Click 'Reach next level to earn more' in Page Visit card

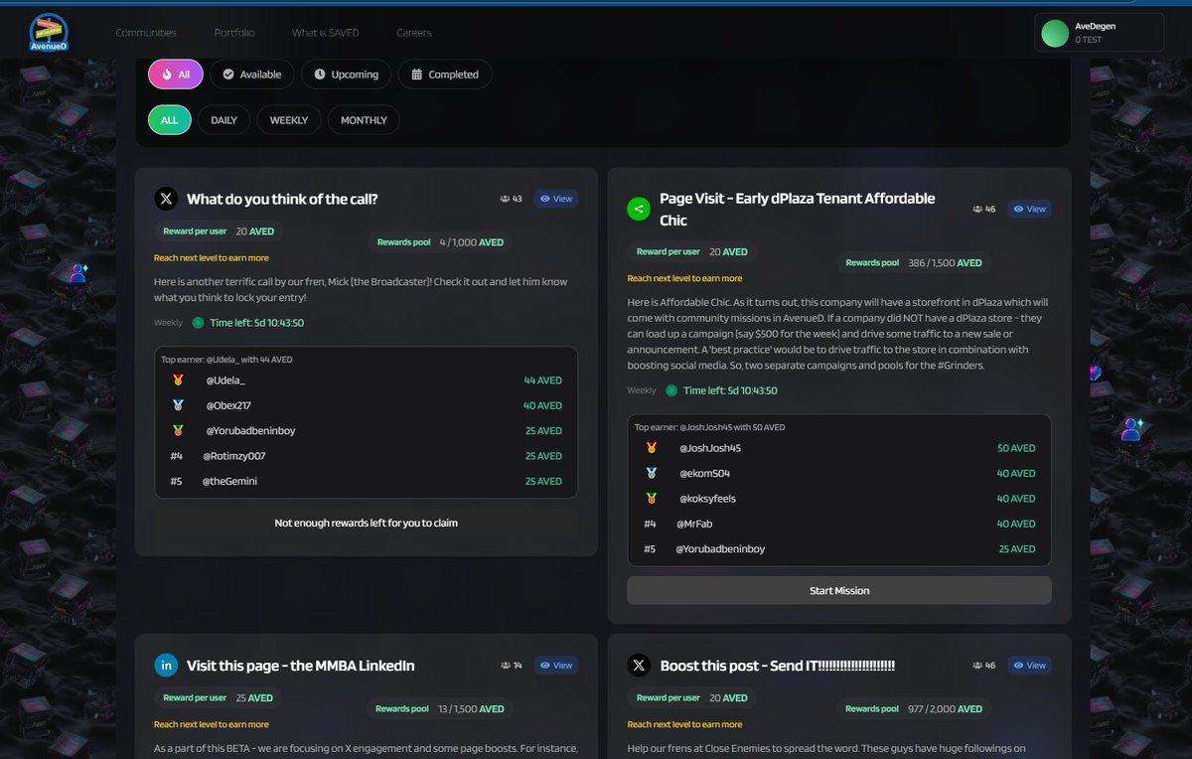pyautogui.click(x=684, y=278)
